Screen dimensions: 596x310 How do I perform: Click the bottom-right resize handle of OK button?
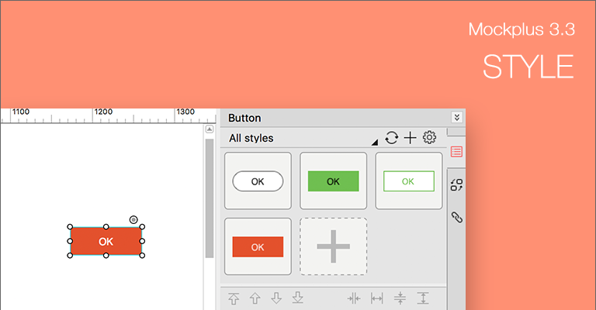(142, 256)
